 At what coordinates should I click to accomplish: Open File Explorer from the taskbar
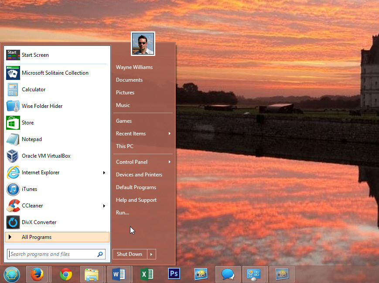[x=91, y=275]
